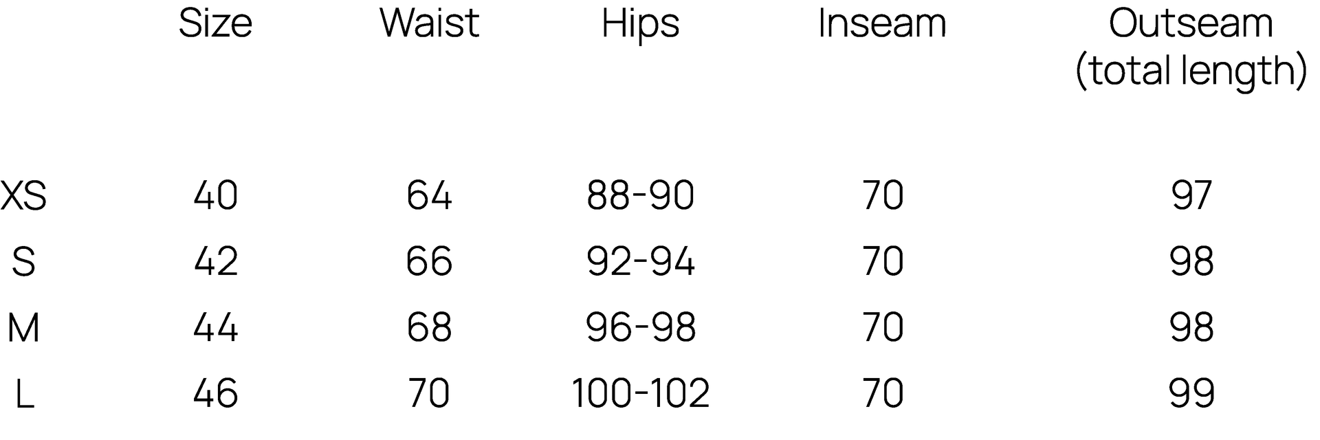This screenshot has height=440, width=1320.
Task: Click inseam value 70 in XS row
Action: pyautogui.click(x=882, y=196)
